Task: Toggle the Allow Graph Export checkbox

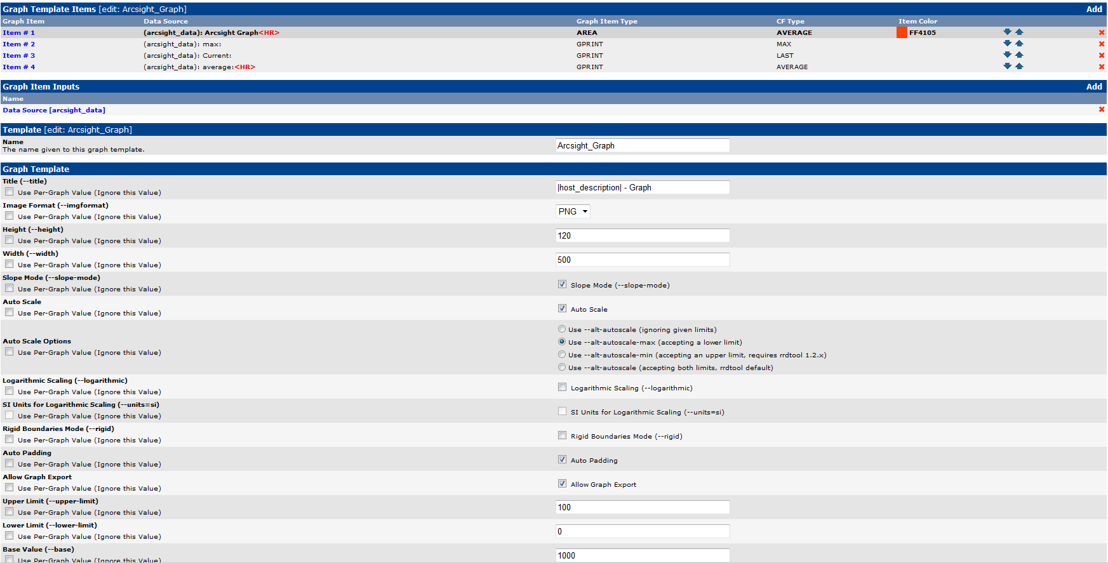Action: pyautogui.click(x=562, y=484)
